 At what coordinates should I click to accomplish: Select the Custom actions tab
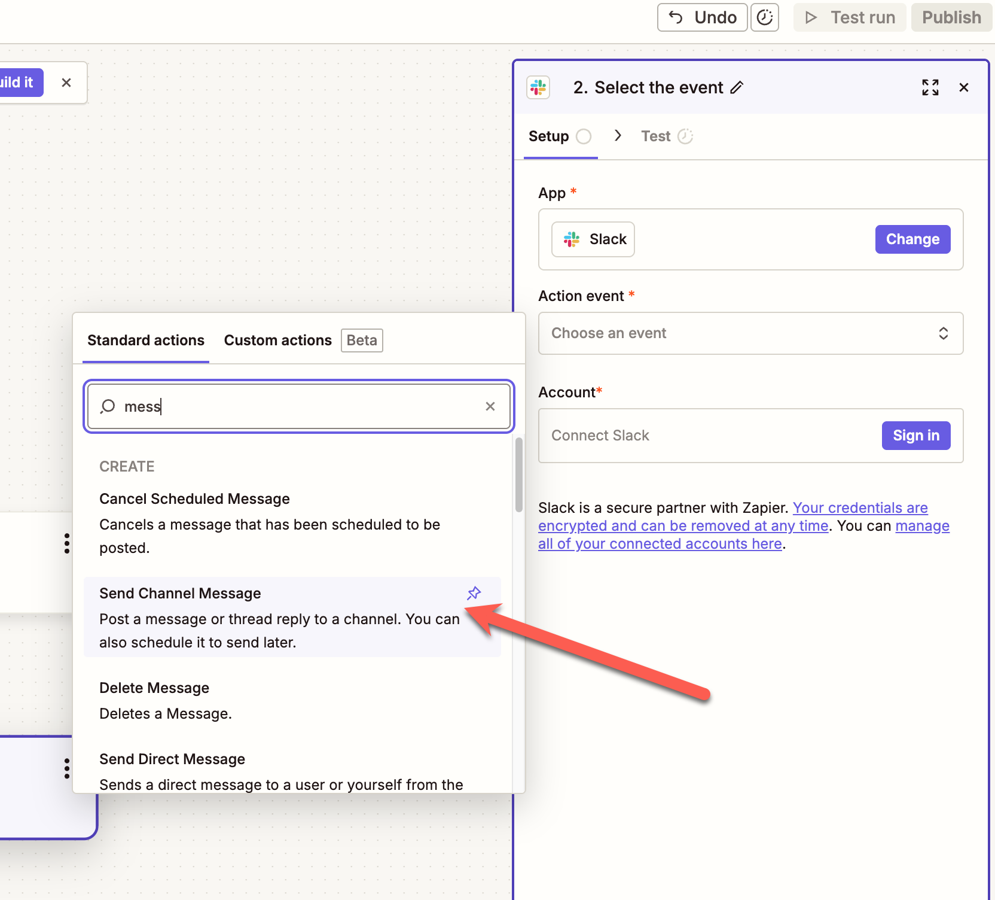[x=278, y=340]
